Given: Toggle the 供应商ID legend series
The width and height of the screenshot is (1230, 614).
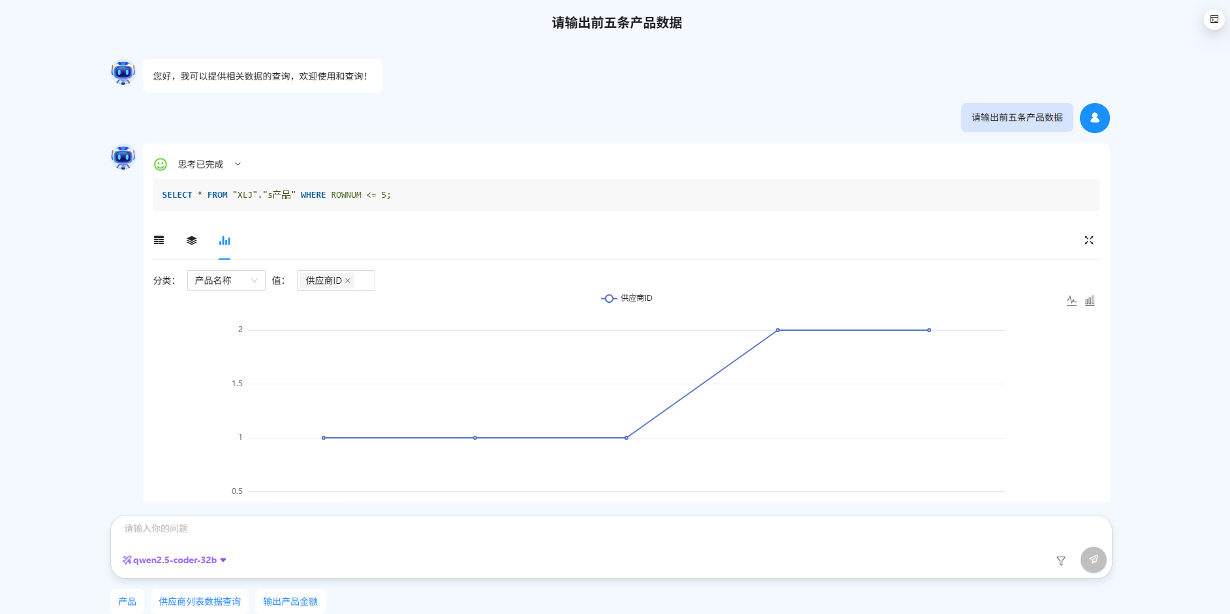Looking at the screenshot, I should pyautogui.click(x=626, y=298).
